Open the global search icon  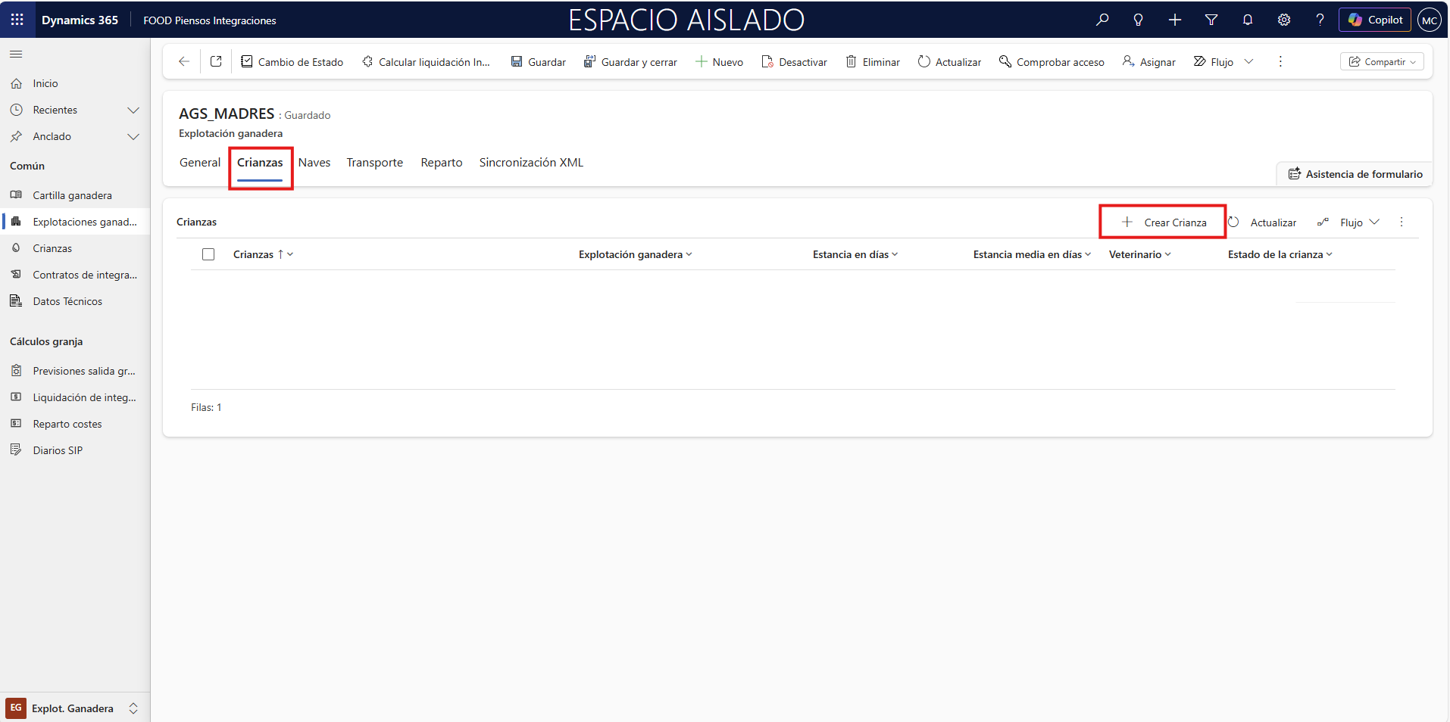click(1102, 20)
